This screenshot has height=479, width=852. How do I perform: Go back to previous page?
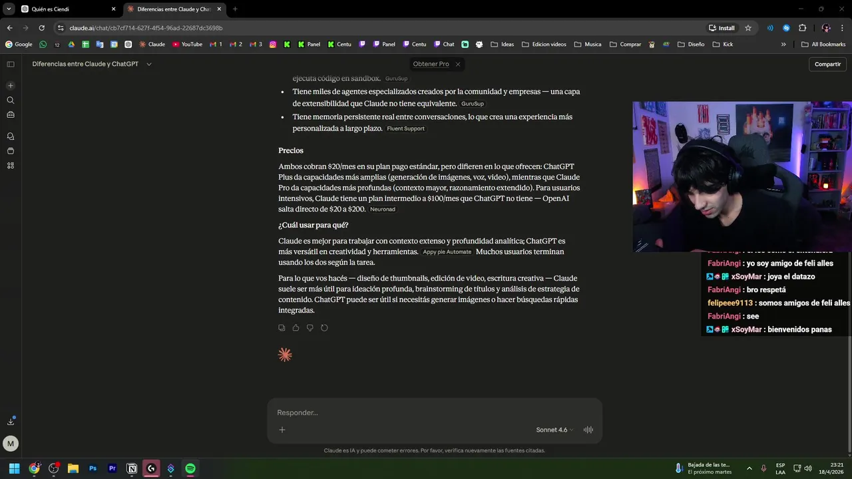[x=9, y=28]
